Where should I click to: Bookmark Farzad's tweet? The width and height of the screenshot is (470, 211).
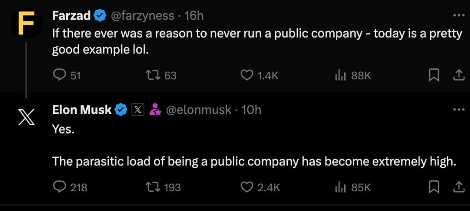tap(434, 75)
